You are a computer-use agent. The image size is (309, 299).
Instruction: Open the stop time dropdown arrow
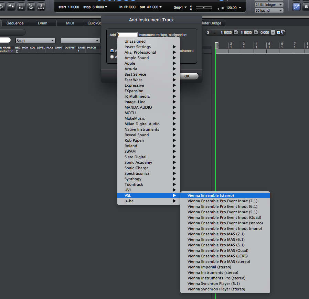[106, 7]
